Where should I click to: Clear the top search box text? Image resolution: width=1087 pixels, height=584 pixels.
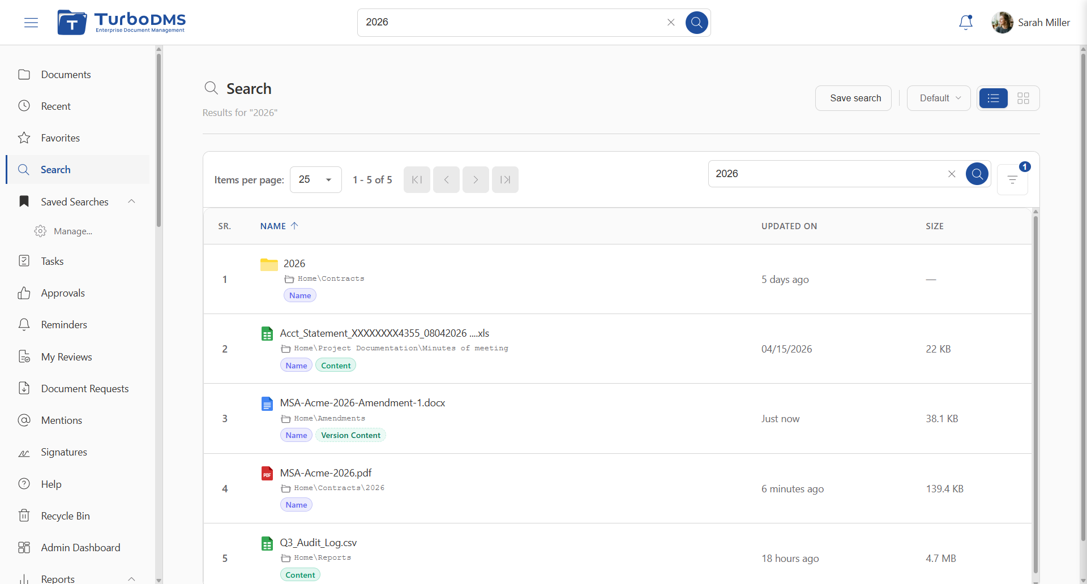tap(671, 23)
